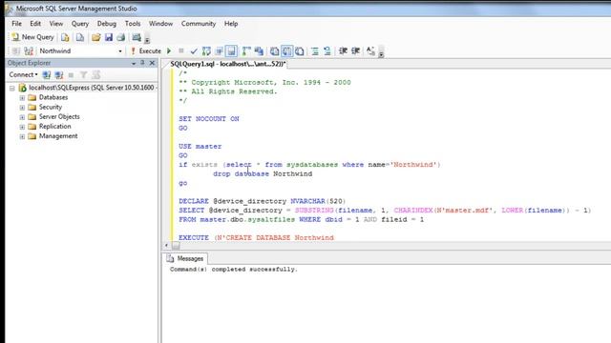The height and width of the screenshot is (343, 611).
Task: Click the Change Connection icon before Northwind
Action: (x=29, y=50)
